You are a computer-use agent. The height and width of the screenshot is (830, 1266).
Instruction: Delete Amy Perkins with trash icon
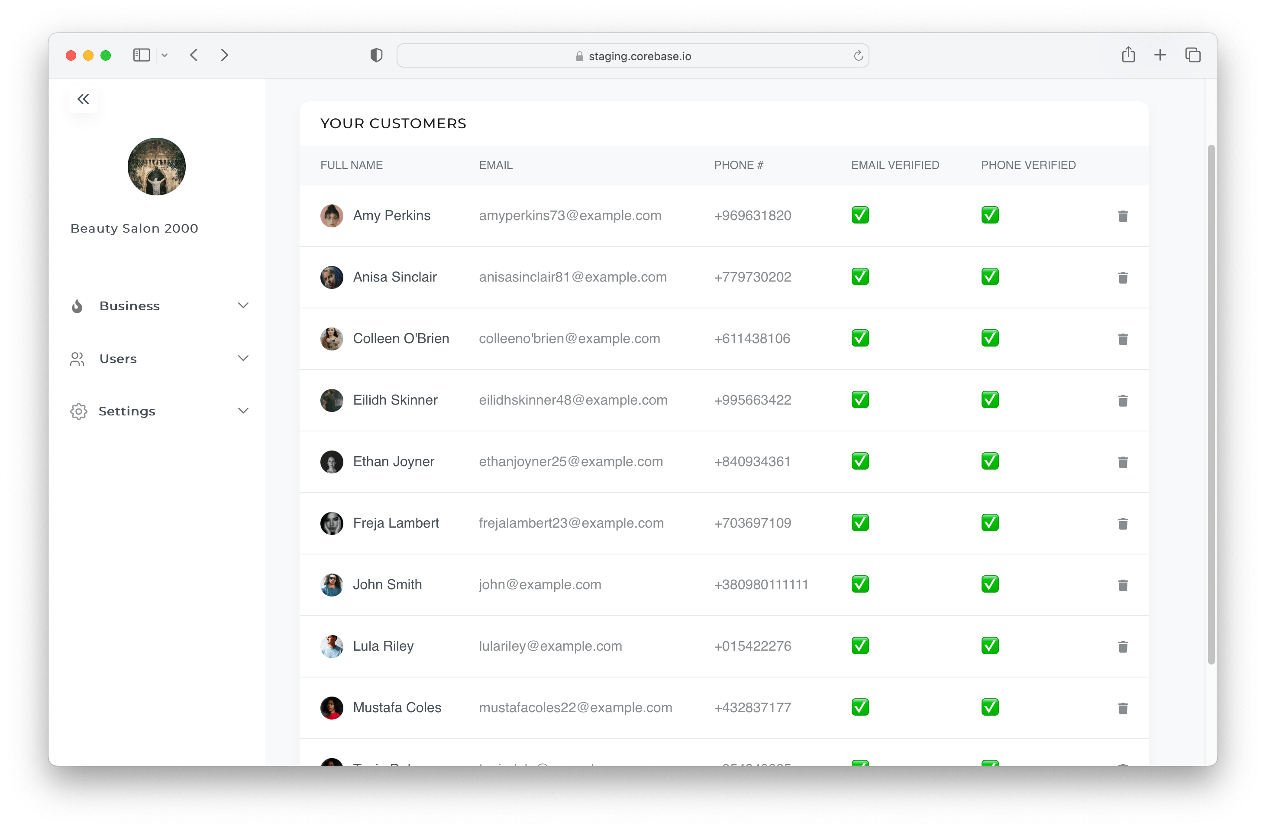(x=1122, y=216)
